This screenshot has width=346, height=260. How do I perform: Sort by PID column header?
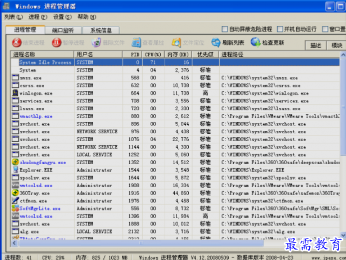(132, 54)
